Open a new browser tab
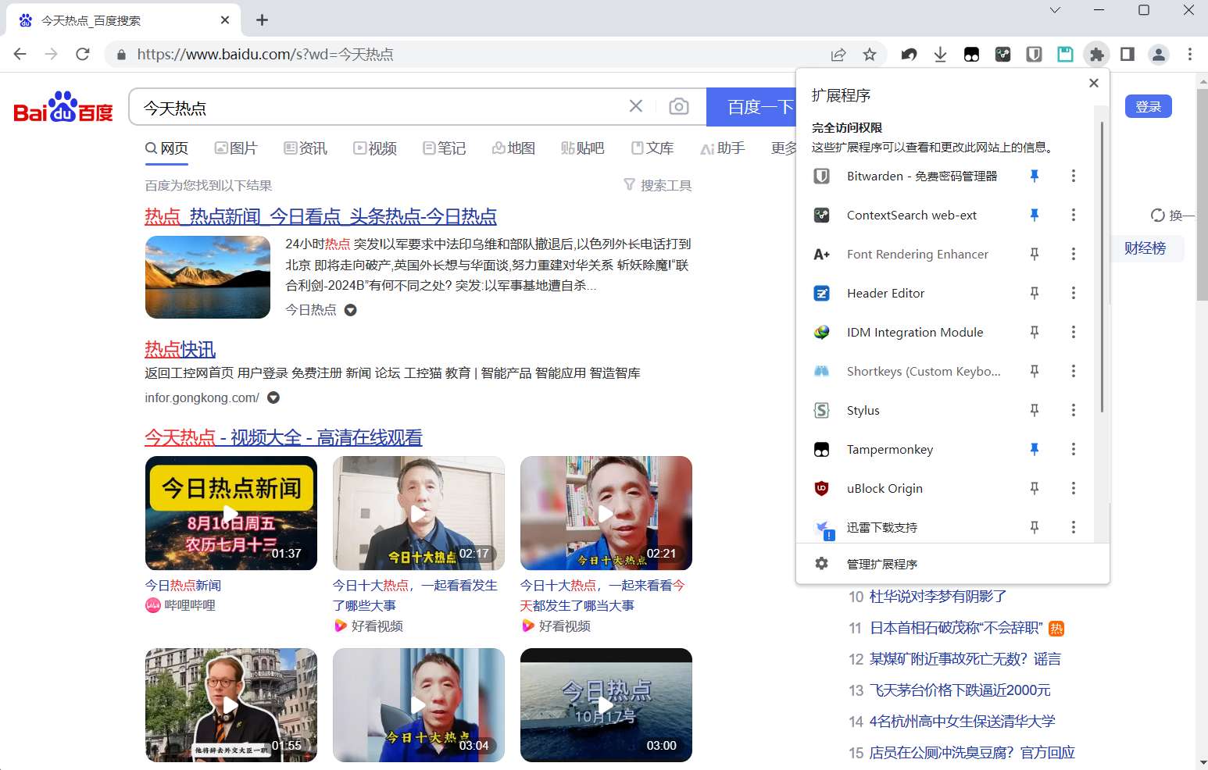This screenshot has height=770, width=1208. (x=263, y=20)
